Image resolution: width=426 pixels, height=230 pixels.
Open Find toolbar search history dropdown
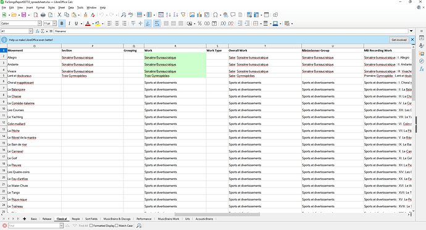point(61,226)
